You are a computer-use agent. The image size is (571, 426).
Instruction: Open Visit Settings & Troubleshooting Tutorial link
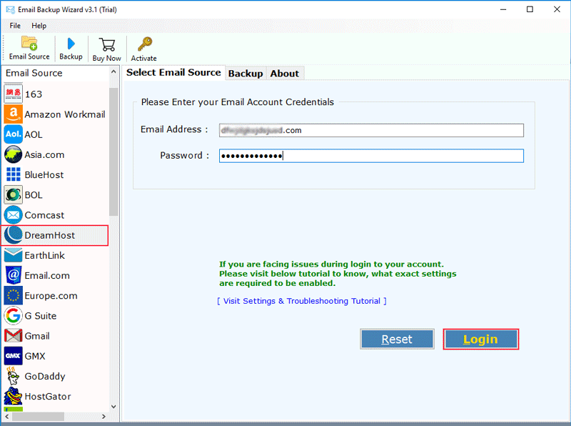pyautogui.click(x=301, y=301)
